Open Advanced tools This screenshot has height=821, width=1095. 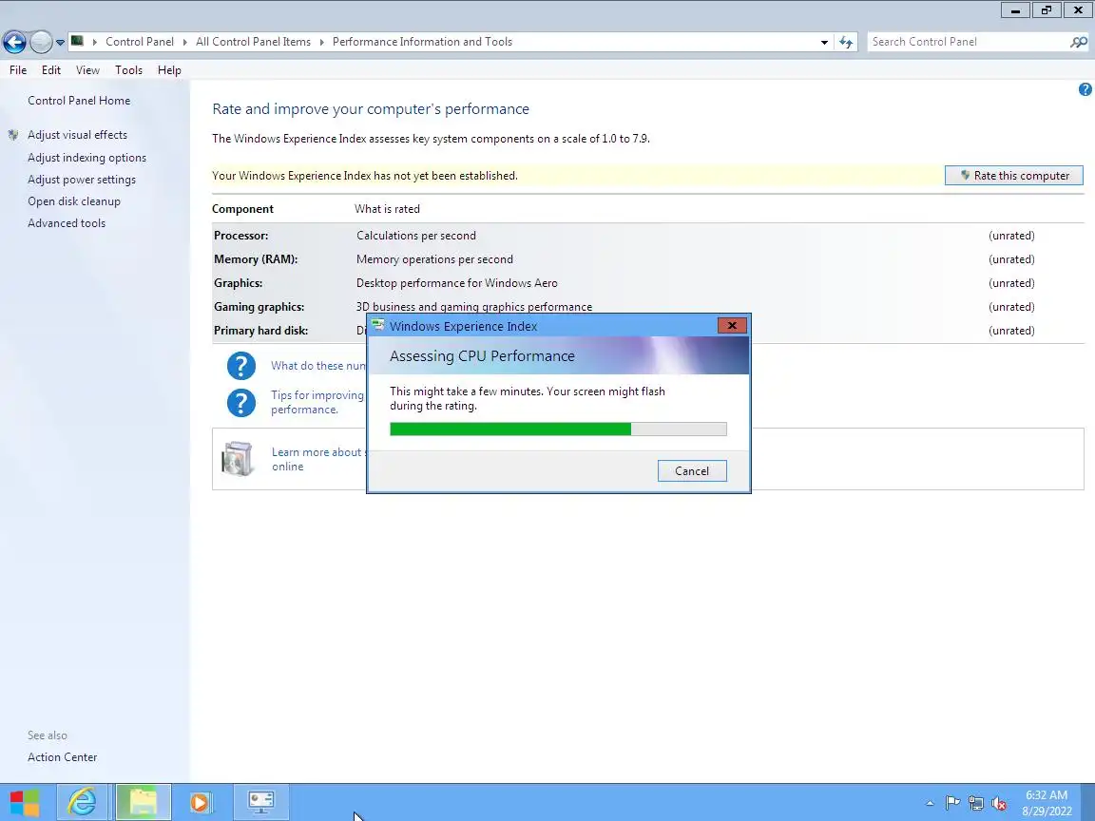point(67,223)
